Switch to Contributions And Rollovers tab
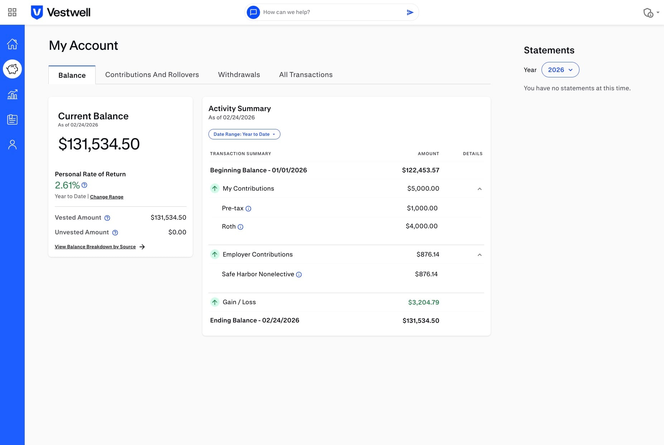 [x=152, y=75]
